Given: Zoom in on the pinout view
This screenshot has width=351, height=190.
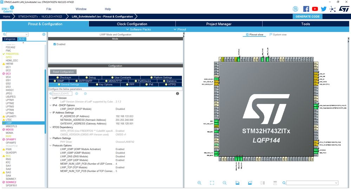Looking at the screenshot, I should click(199, 183).
